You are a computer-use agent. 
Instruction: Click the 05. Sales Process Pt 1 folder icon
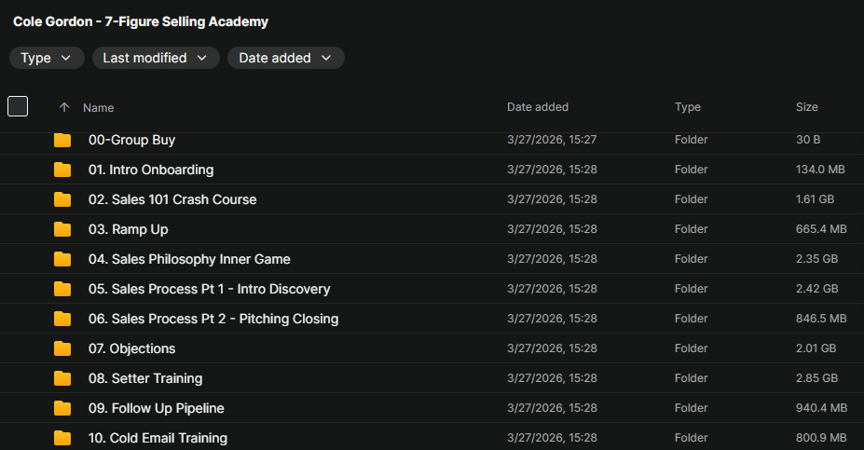[62, 289]
